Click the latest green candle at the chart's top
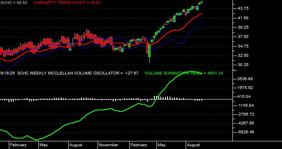 202,2
